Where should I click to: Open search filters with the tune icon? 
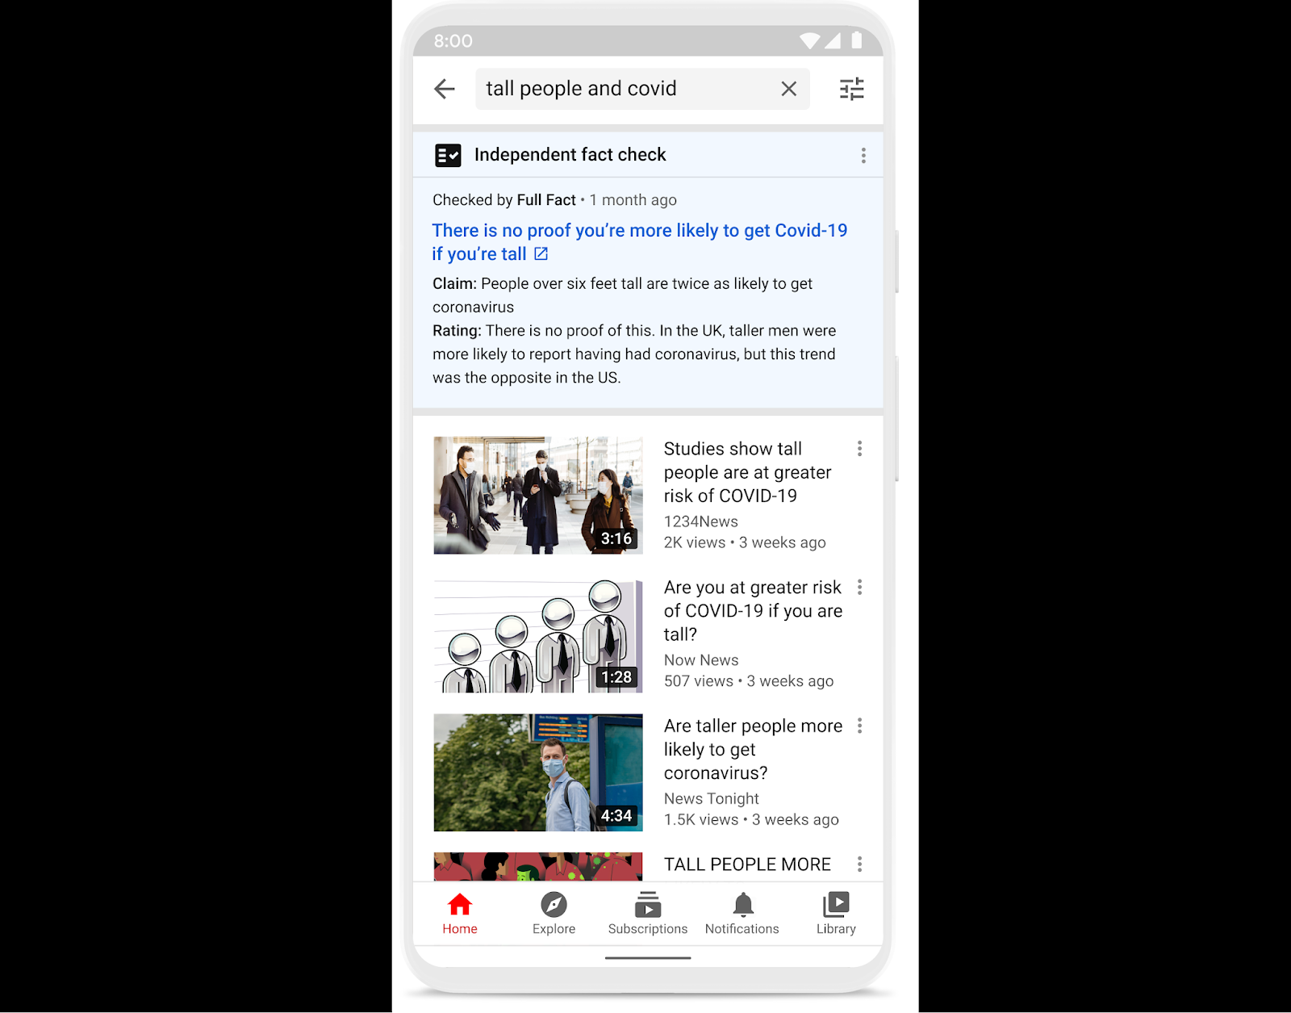coord(852,89)
